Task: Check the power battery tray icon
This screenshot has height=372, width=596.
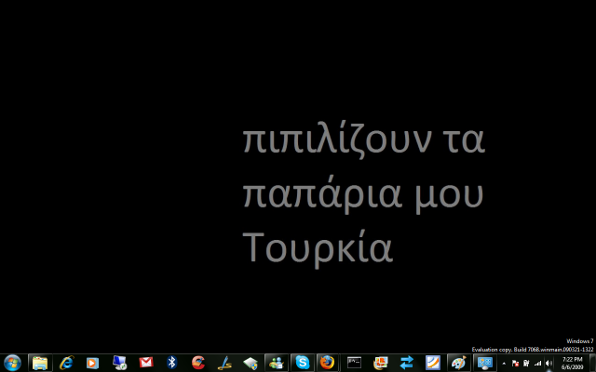Action: (526, 364)
